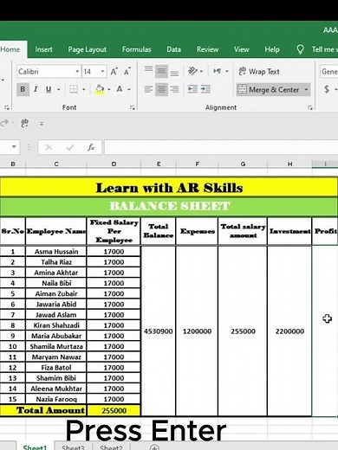Open the font size 14 dropdown
The height and width of the screenshot is (450, 338).
[x=102, y=71]
